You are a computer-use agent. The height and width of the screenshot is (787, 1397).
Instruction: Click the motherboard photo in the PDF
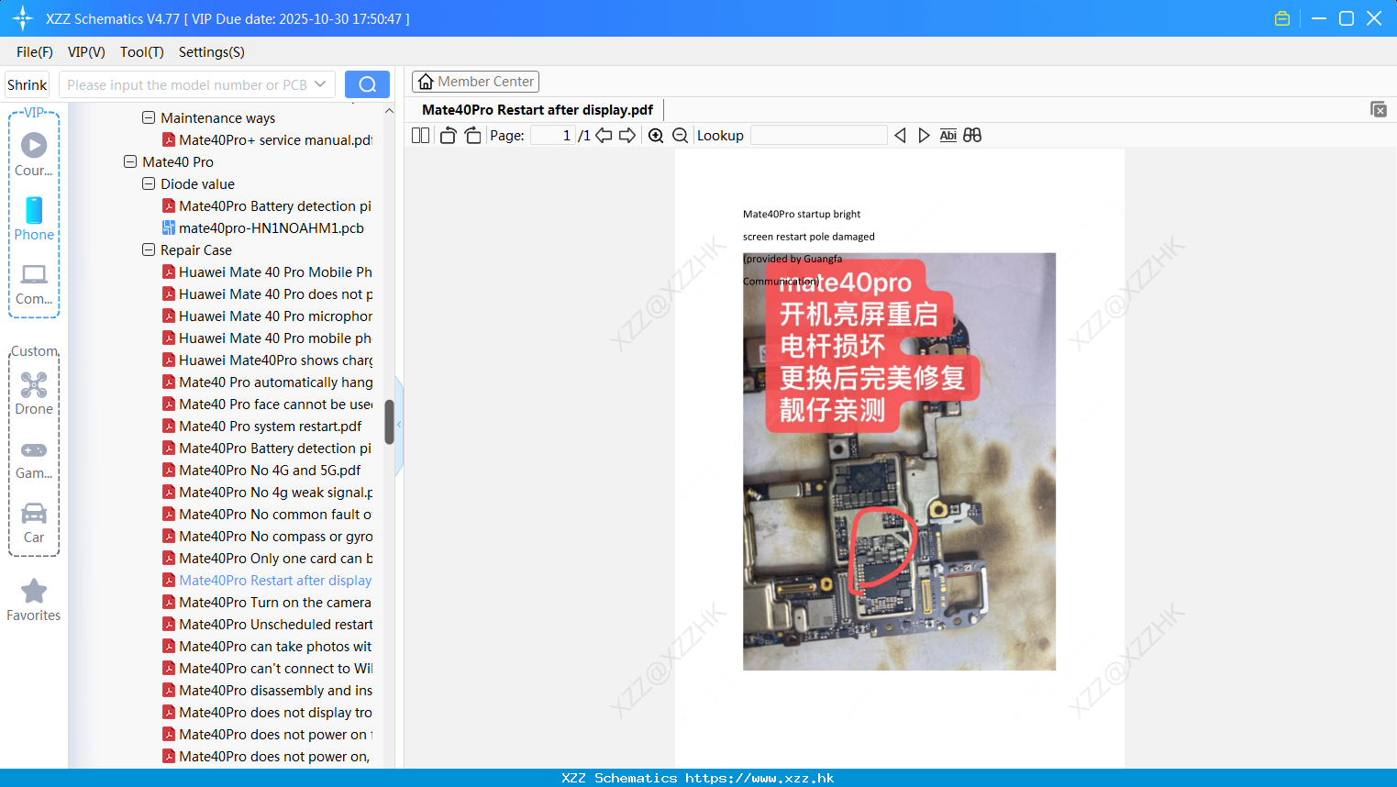tap(899, 461)
